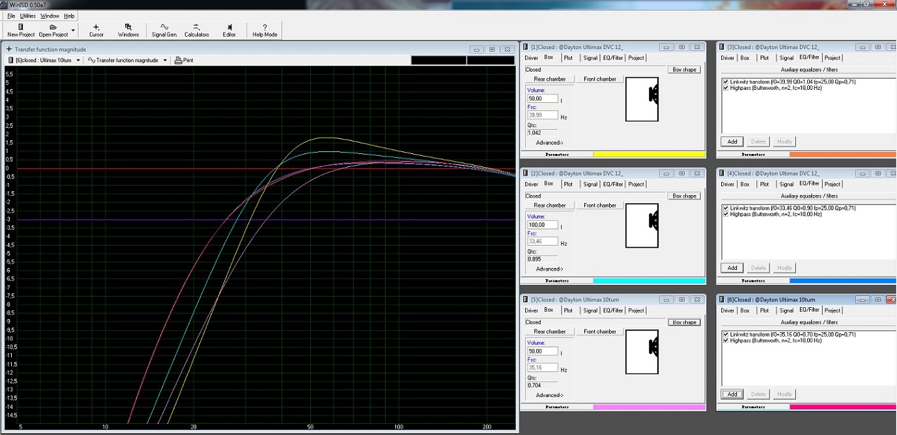Open the Help menu

click(x=69, y=16)
